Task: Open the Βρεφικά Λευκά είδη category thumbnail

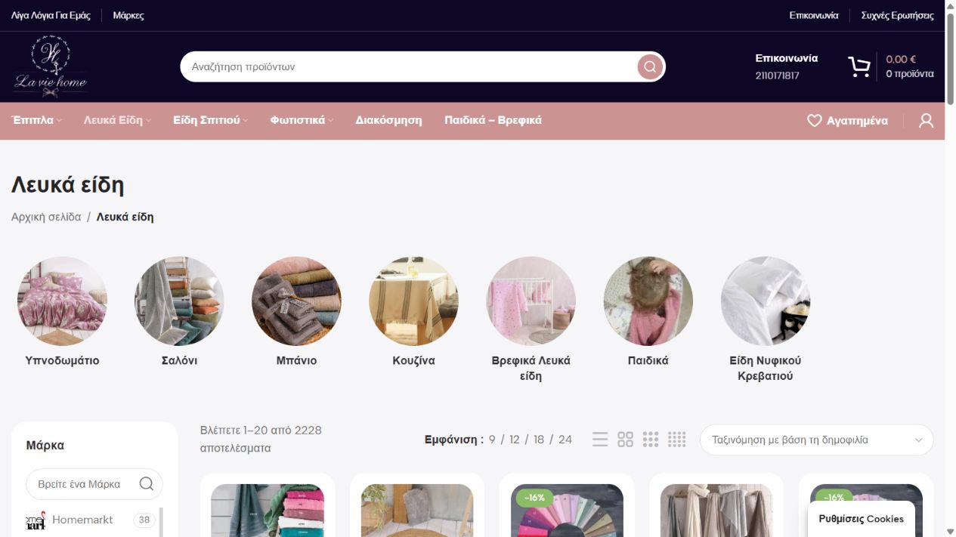Action: coord(531,301)
